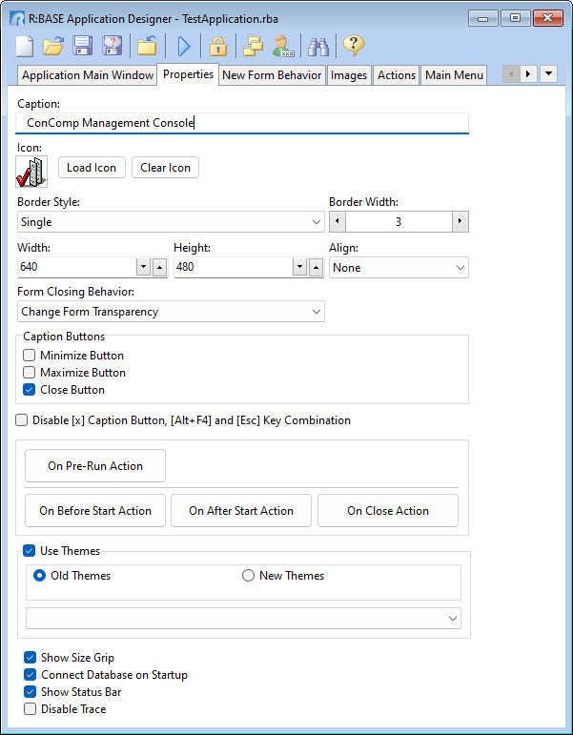
Task: Select the Properties tab
Action: [188, 74]
